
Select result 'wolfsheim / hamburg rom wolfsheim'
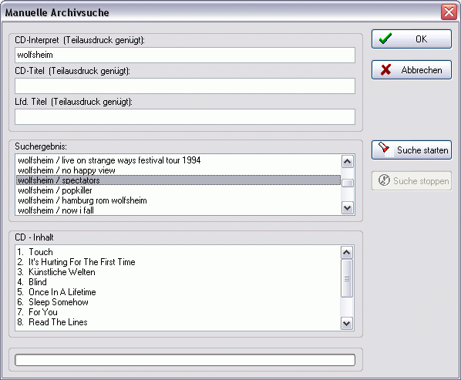click(x=178, y=200)
